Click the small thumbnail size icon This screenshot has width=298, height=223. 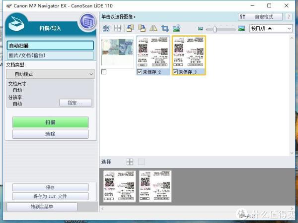coord(200,29)
